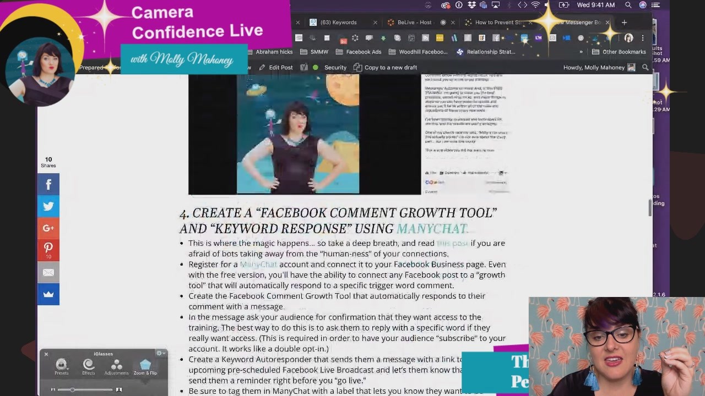The height and width of the screenshot is (396, 705).
Task: Click the BF extension icon in toolbar
Action: point(481,38)
